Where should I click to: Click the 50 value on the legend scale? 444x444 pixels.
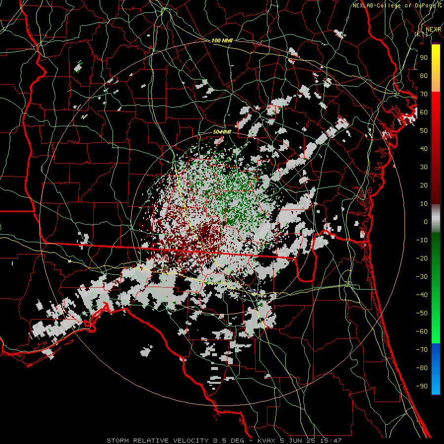(424, 131)
